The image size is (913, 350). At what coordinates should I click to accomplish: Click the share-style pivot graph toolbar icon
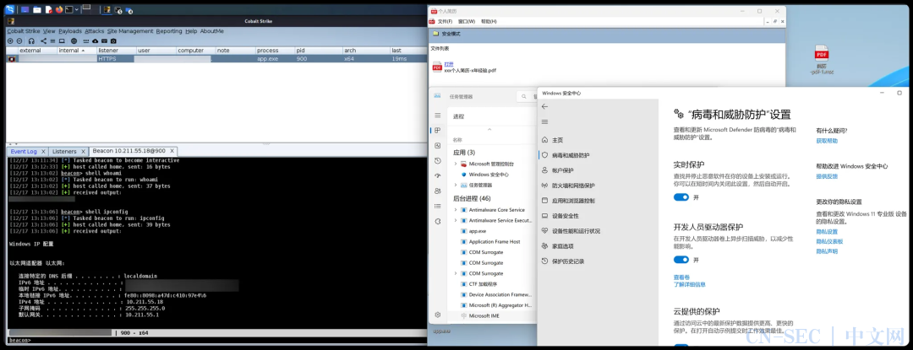(x=43, y=41)
